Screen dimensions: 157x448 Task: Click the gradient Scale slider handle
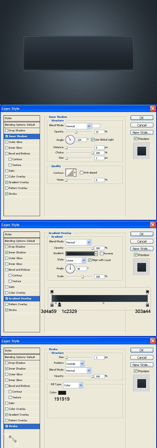click(x=83, y=277)
